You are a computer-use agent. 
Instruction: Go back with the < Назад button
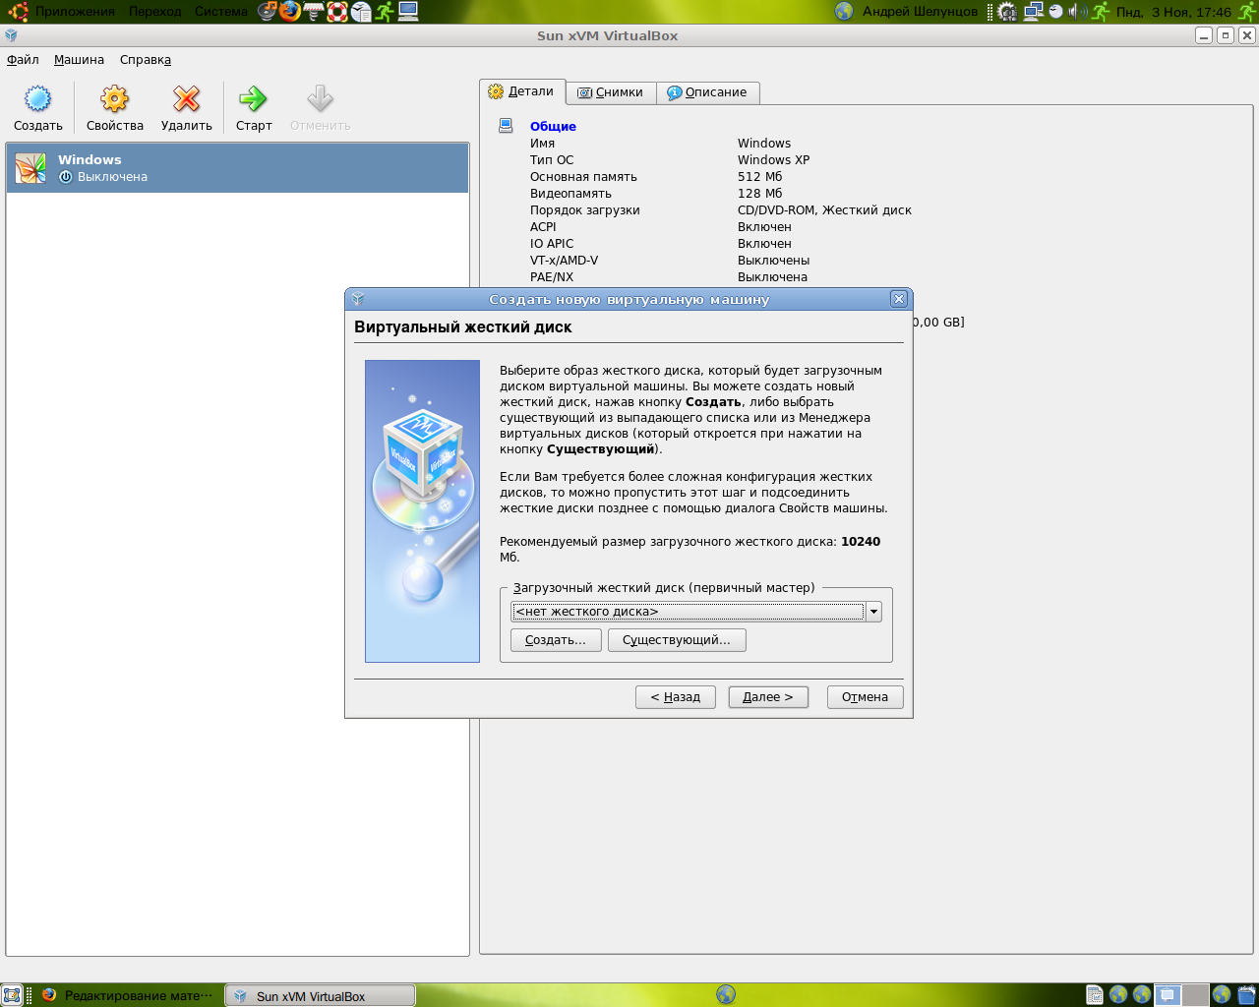[x=676, y=697]
